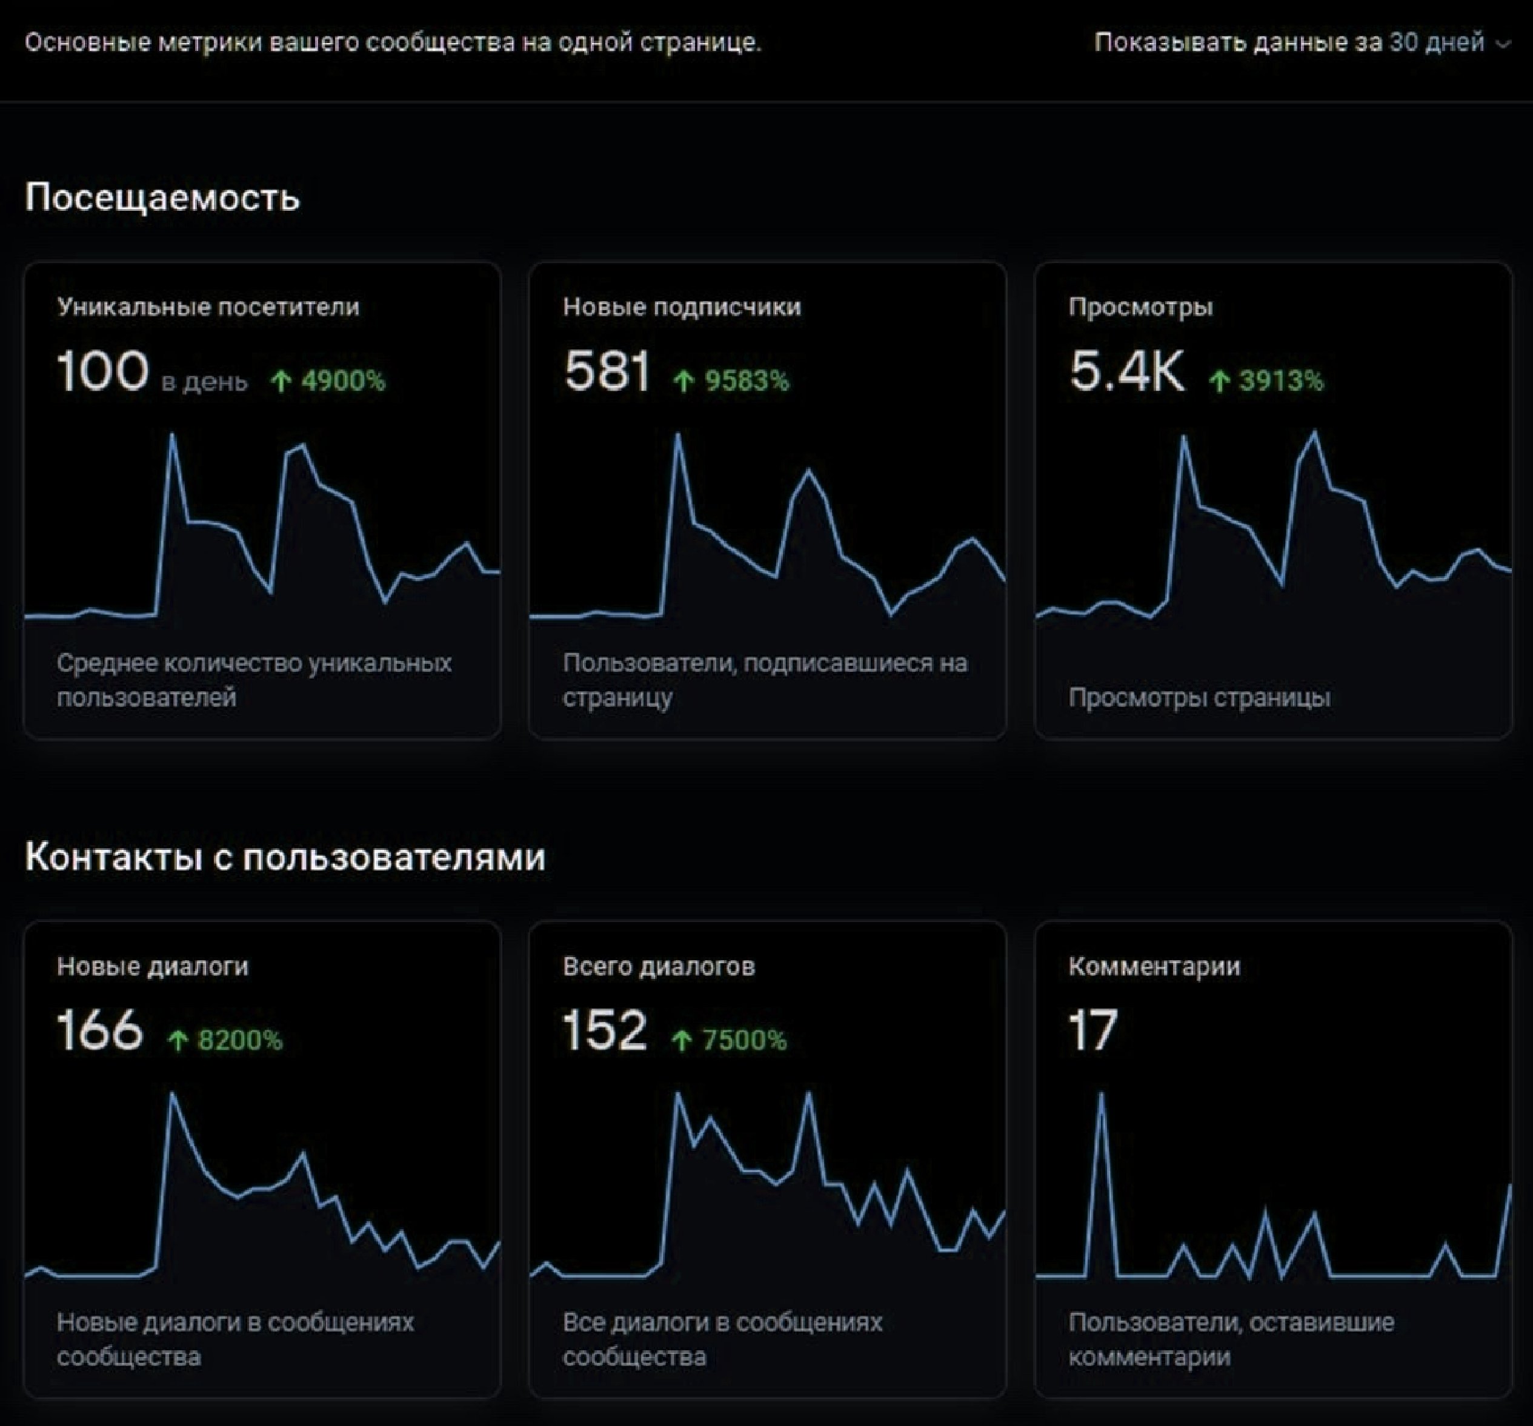The image size is (1533, 1426).
Task: Click green arrow next to 7500%
Action: [682, 1041]
